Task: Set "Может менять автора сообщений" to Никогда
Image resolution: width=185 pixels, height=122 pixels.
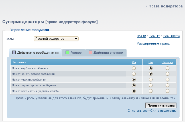Action: 167,74
